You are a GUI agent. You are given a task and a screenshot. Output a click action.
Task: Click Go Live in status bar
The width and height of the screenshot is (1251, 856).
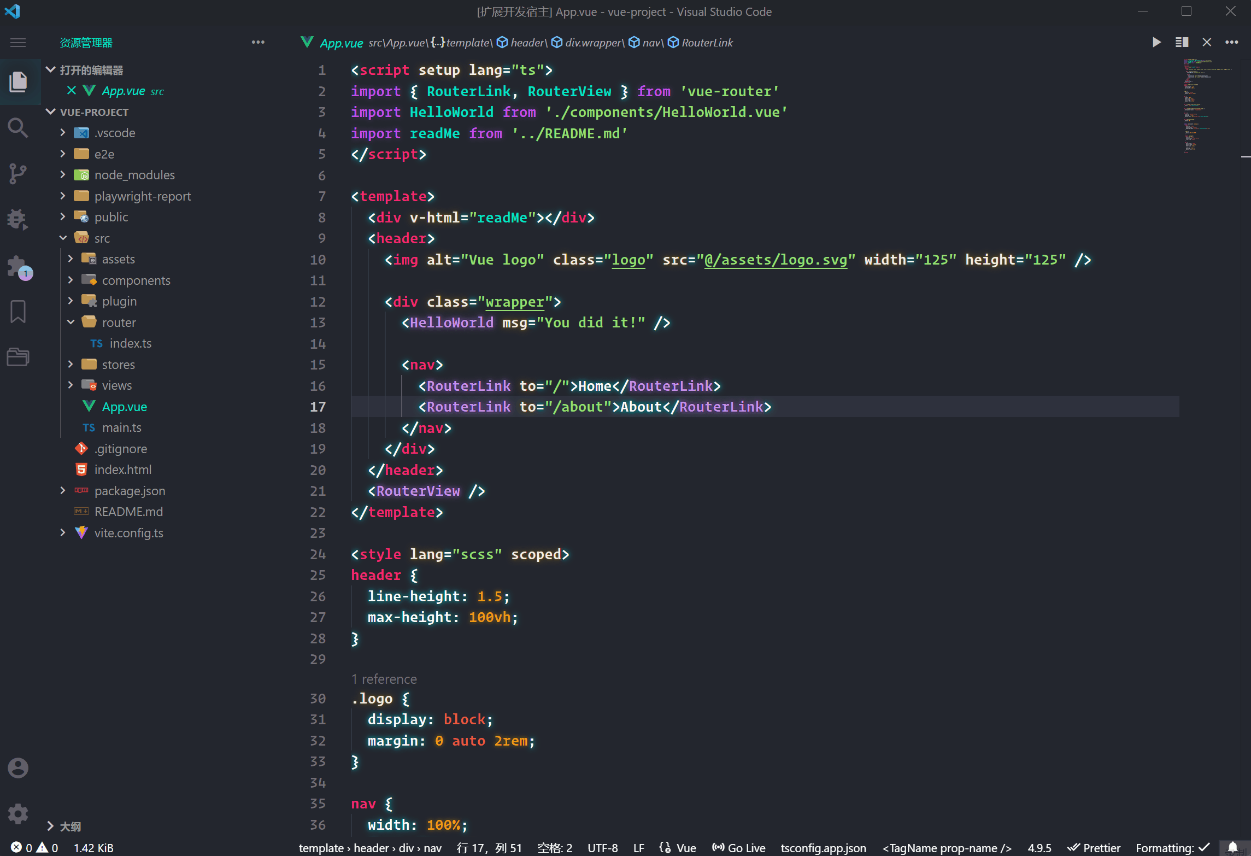pos(738,848)
